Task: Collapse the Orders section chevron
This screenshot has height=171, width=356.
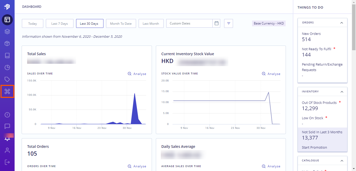Action: click(x=342, y=23)
